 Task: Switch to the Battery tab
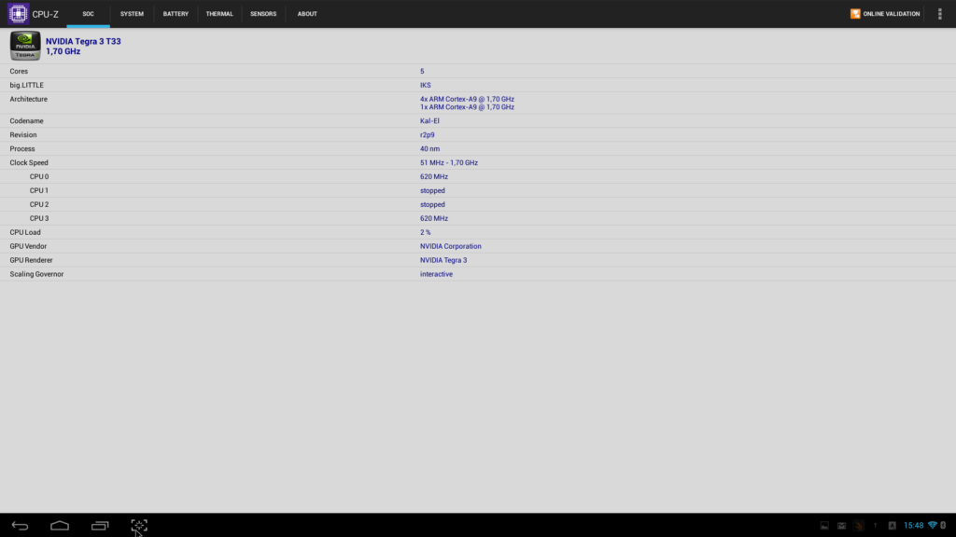tap(176, 13)
